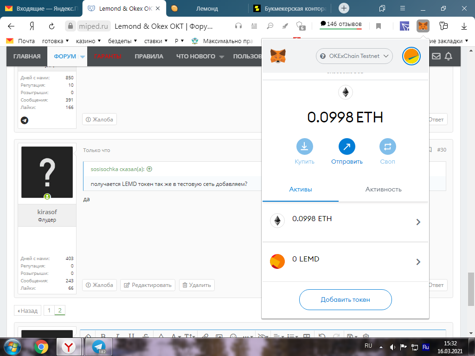The image size is (475, 356).
Task: Switch to the Входящие Яндекс tab
Action: point(41,8)
